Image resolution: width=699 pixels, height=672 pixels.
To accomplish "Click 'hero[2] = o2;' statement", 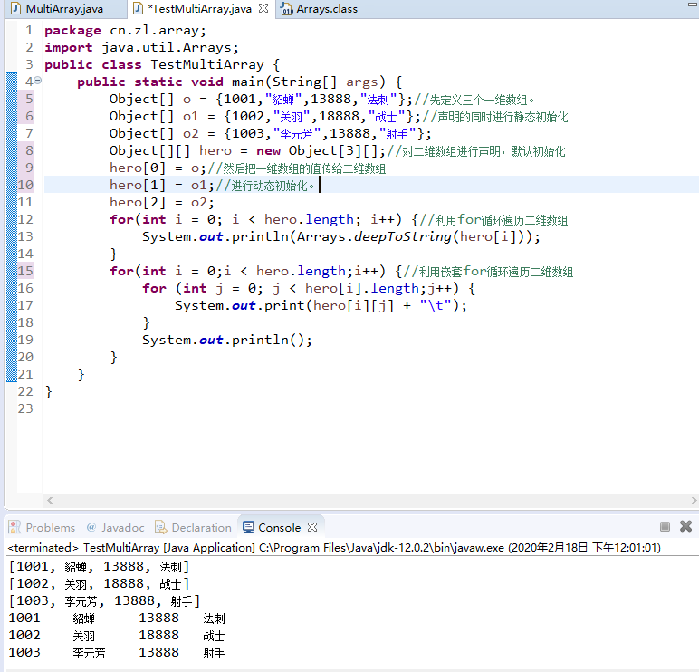I will point(162,203).
